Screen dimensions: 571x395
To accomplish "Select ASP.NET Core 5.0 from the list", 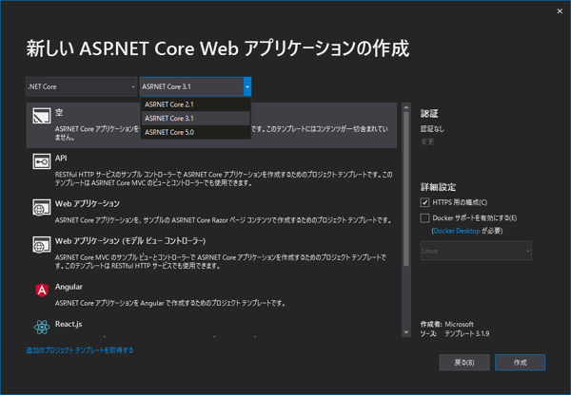I will tap(195, 132).
